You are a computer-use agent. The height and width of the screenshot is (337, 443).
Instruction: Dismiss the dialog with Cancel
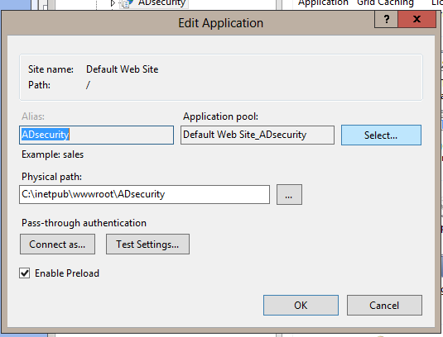coord(384,305)
